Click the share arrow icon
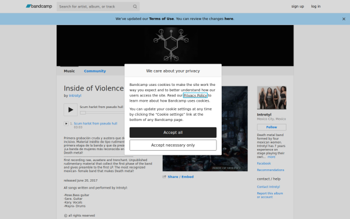Screen dimensions: 350x219 [x=164, y=177]
